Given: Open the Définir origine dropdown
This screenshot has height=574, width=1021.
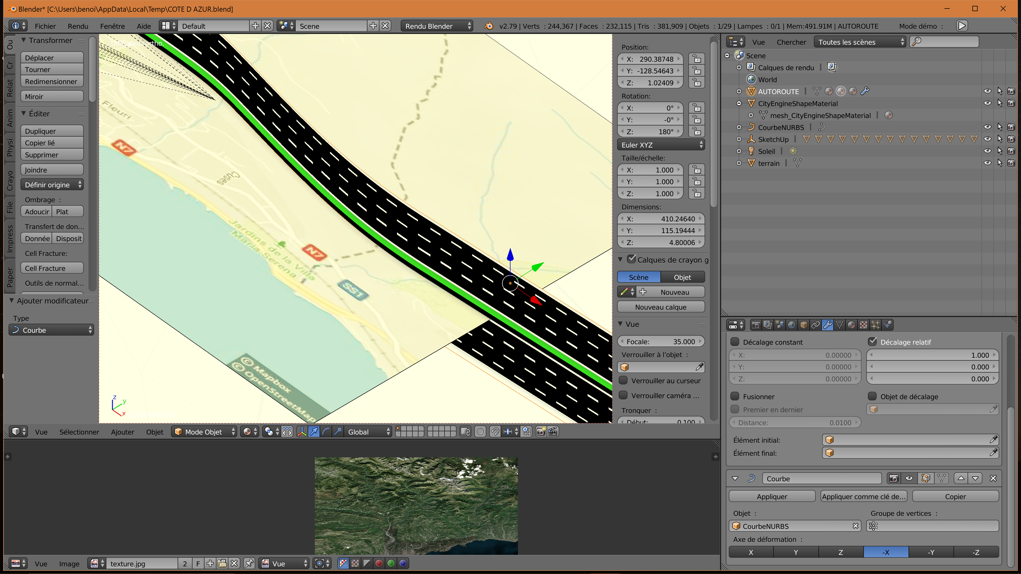Looking at the screenshot, I should pyautogui.click(x=52, y=185).
